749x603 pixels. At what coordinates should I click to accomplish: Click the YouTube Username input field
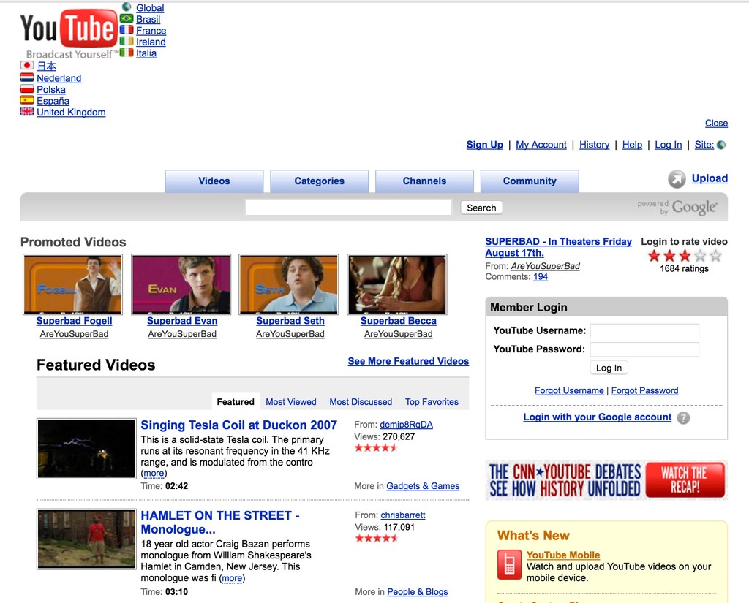tap(644, 330)
